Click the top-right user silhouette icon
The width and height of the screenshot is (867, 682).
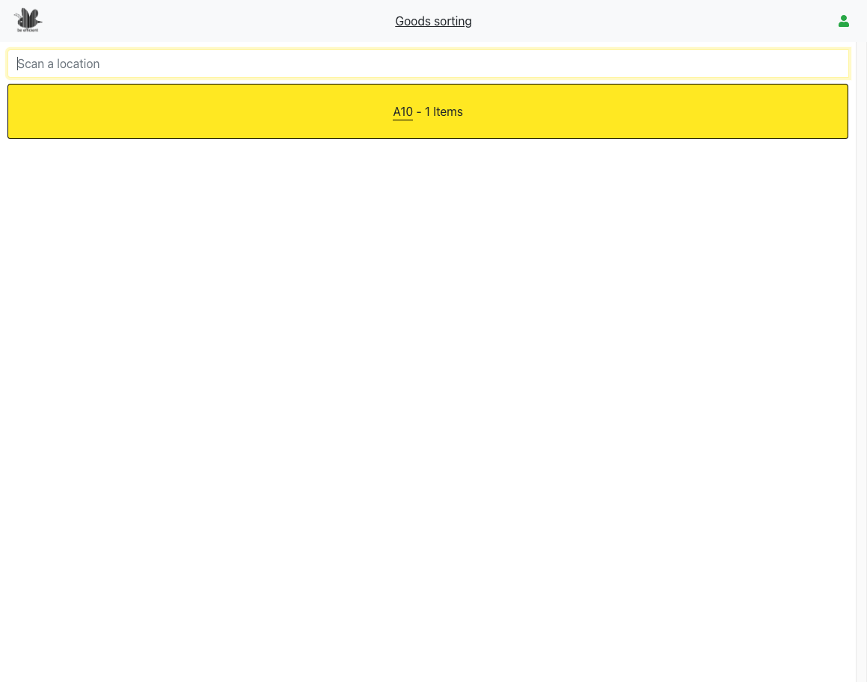843,21
